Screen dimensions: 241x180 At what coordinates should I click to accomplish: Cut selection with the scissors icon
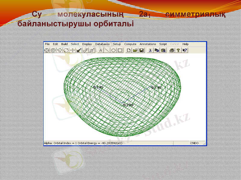tap(150, 50)
